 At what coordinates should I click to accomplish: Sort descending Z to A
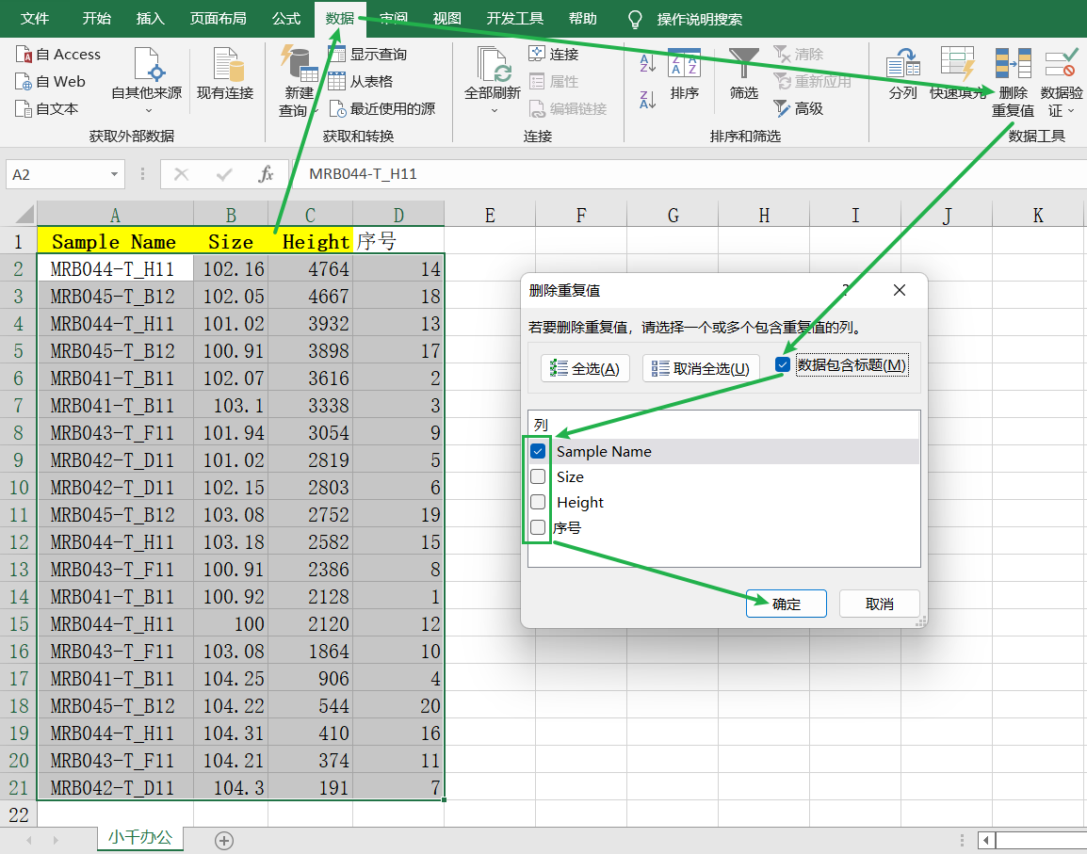pyautogui.click(x=647, y=100)
